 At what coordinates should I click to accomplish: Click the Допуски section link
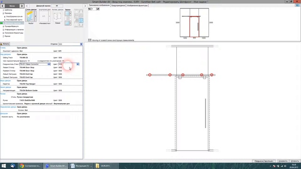[x=4, y=114]
